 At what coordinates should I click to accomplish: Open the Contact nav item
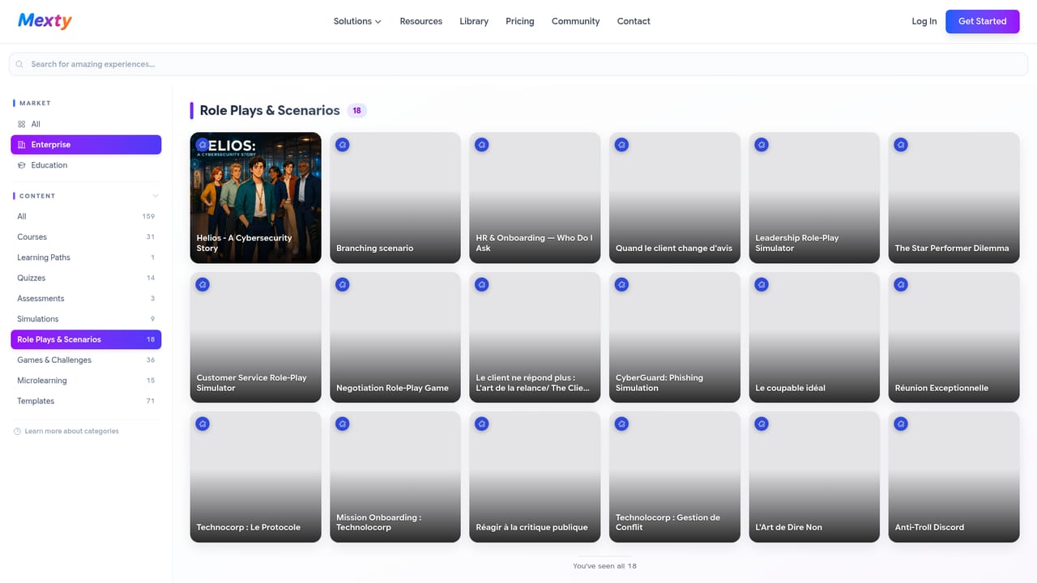pyautogui.click(x=634, y=21)
